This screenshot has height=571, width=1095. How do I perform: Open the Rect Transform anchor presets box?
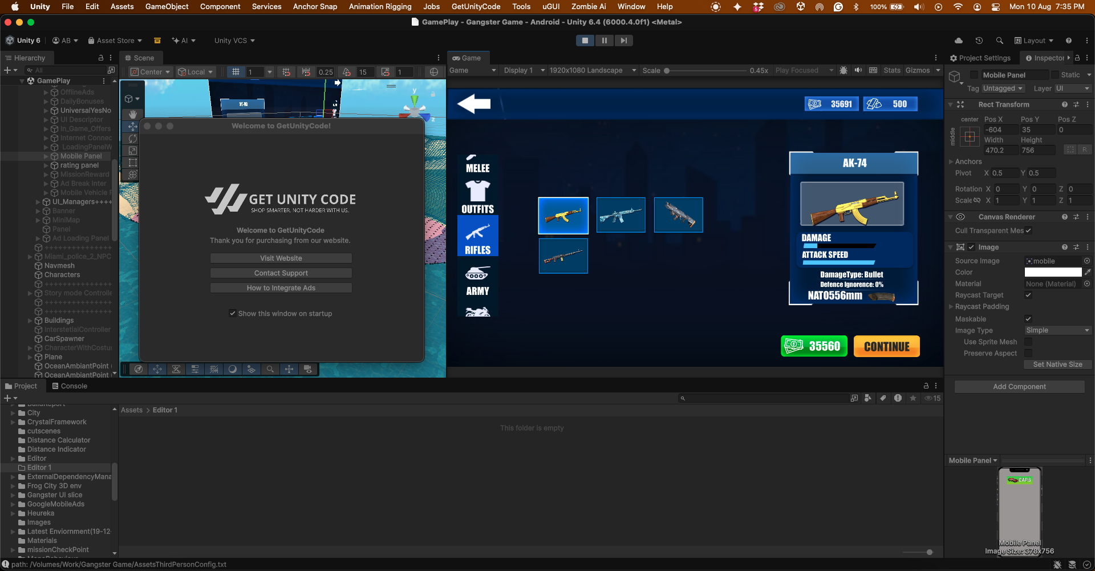tap(970, 136)
